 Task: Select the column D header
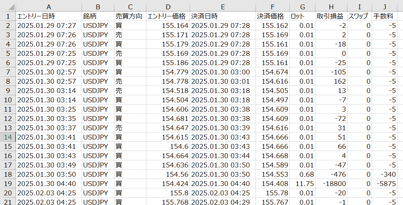[168, 7]
